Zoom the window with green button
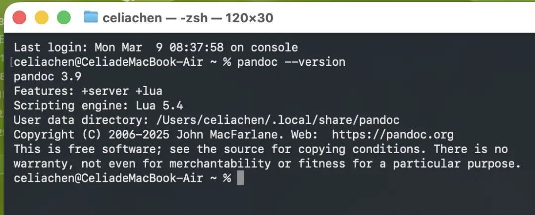This screenshot has height=215, width=535. [64, 17]
